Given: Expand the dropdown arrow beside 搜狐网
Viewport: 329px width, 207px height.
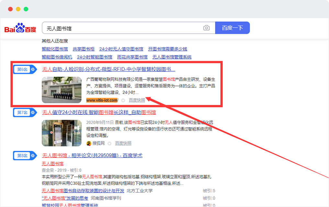Looking at the screenshot, I should pos(109,143).
